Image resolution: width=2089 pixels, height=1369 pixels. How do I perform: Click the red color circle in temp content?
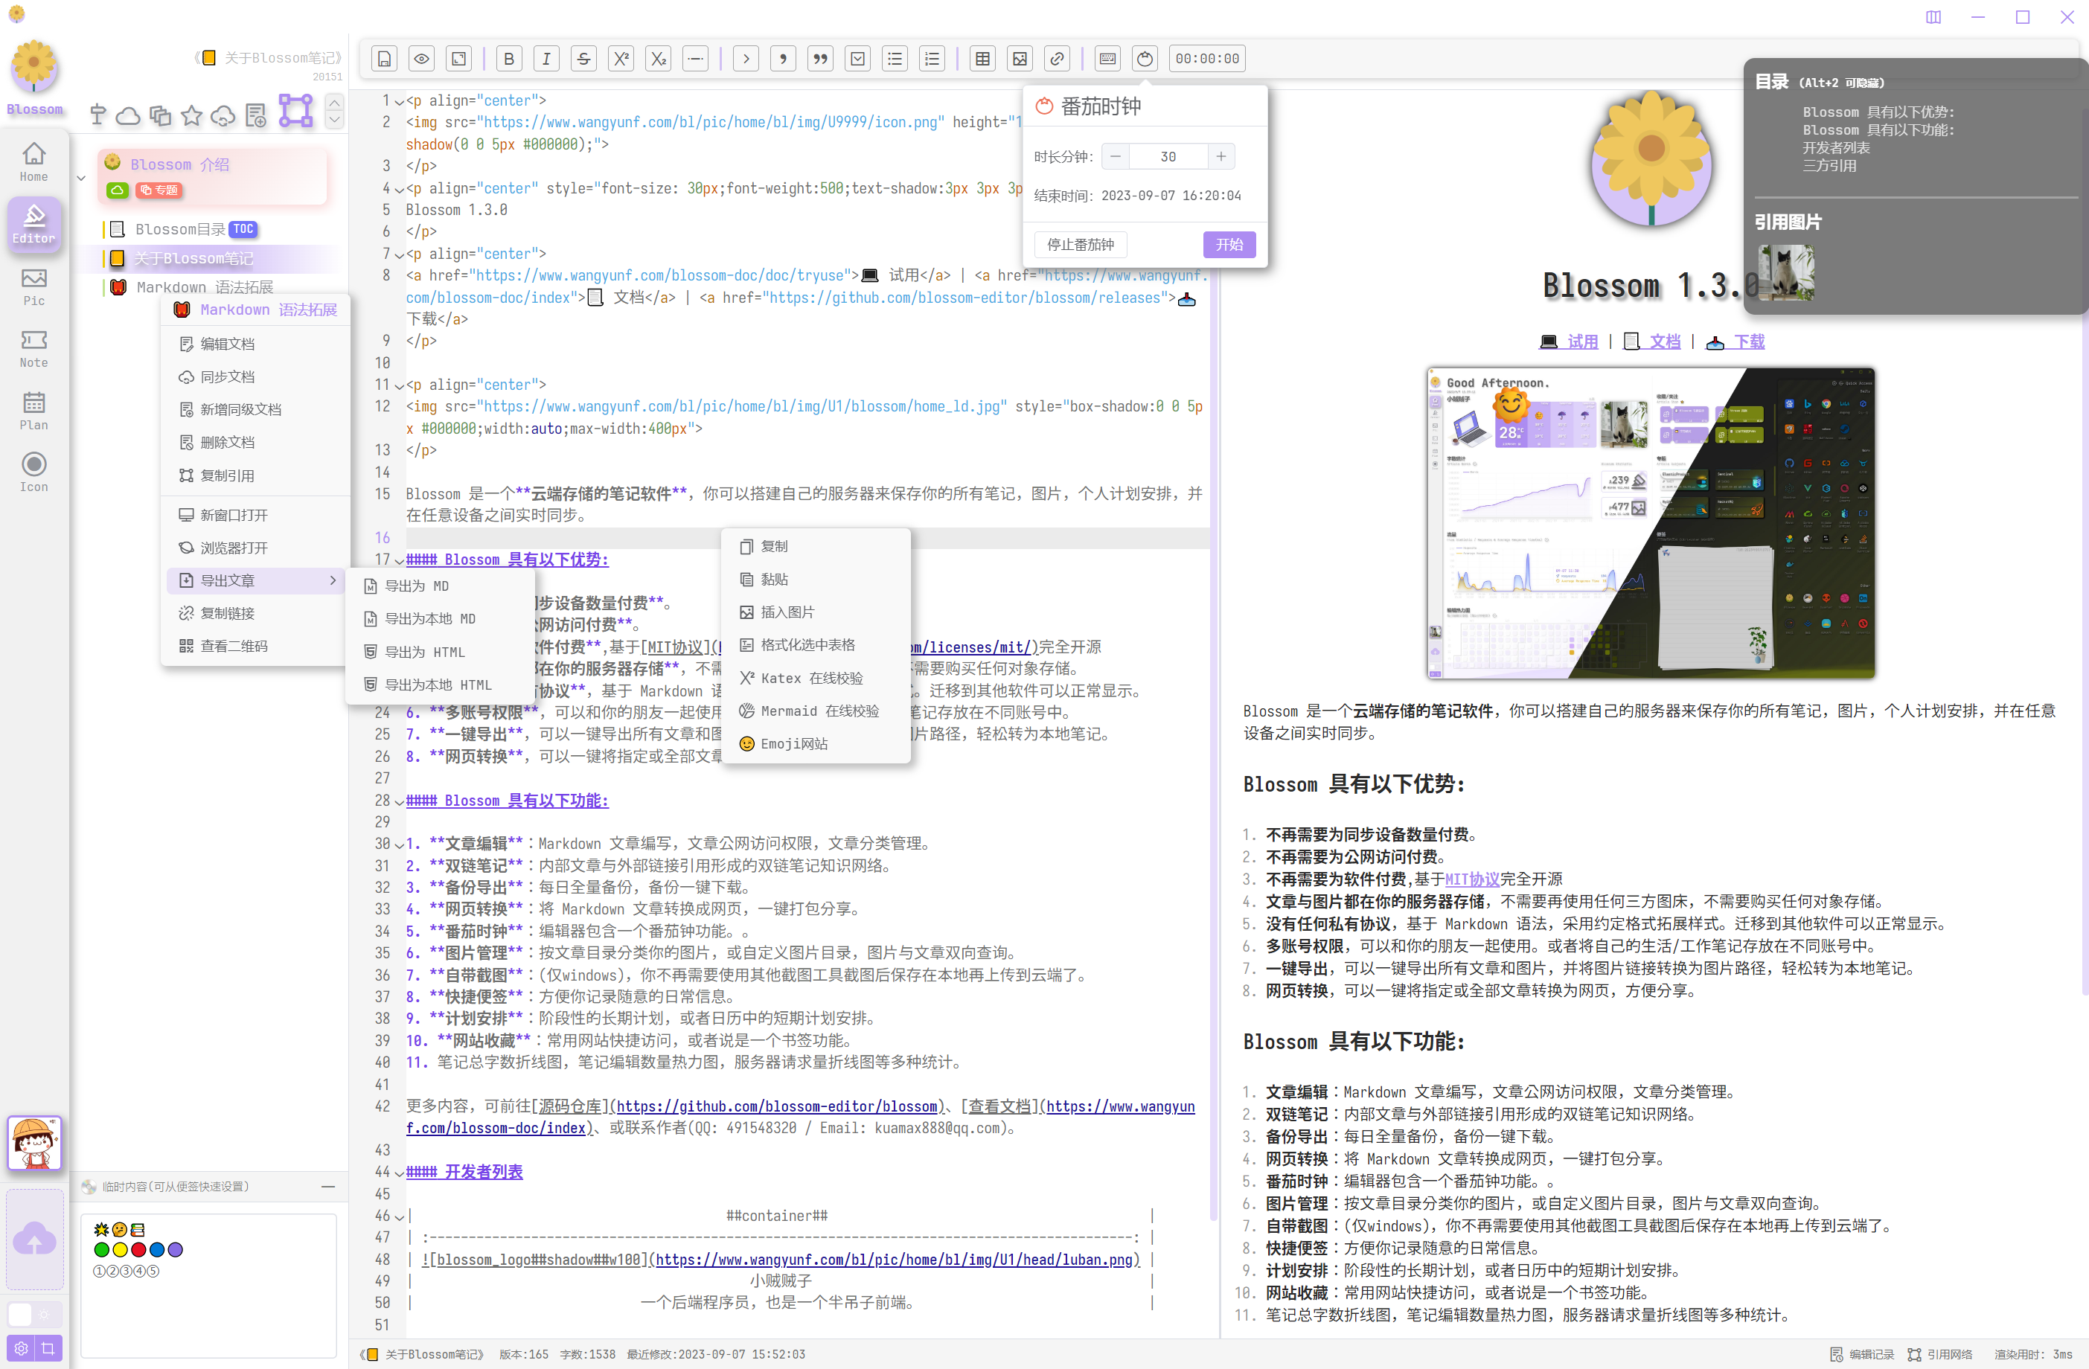(138, 1250)
